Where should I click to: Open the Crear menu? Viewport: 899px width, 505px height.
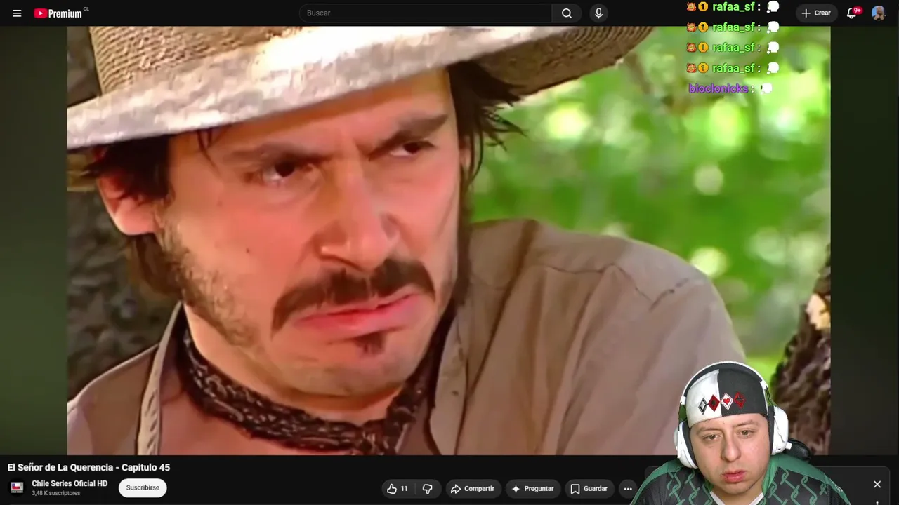coord(816,13)
